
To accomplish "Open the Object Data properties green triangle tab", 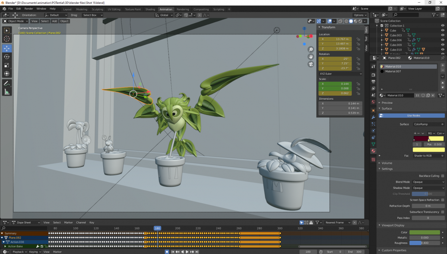I will point(373,144).
